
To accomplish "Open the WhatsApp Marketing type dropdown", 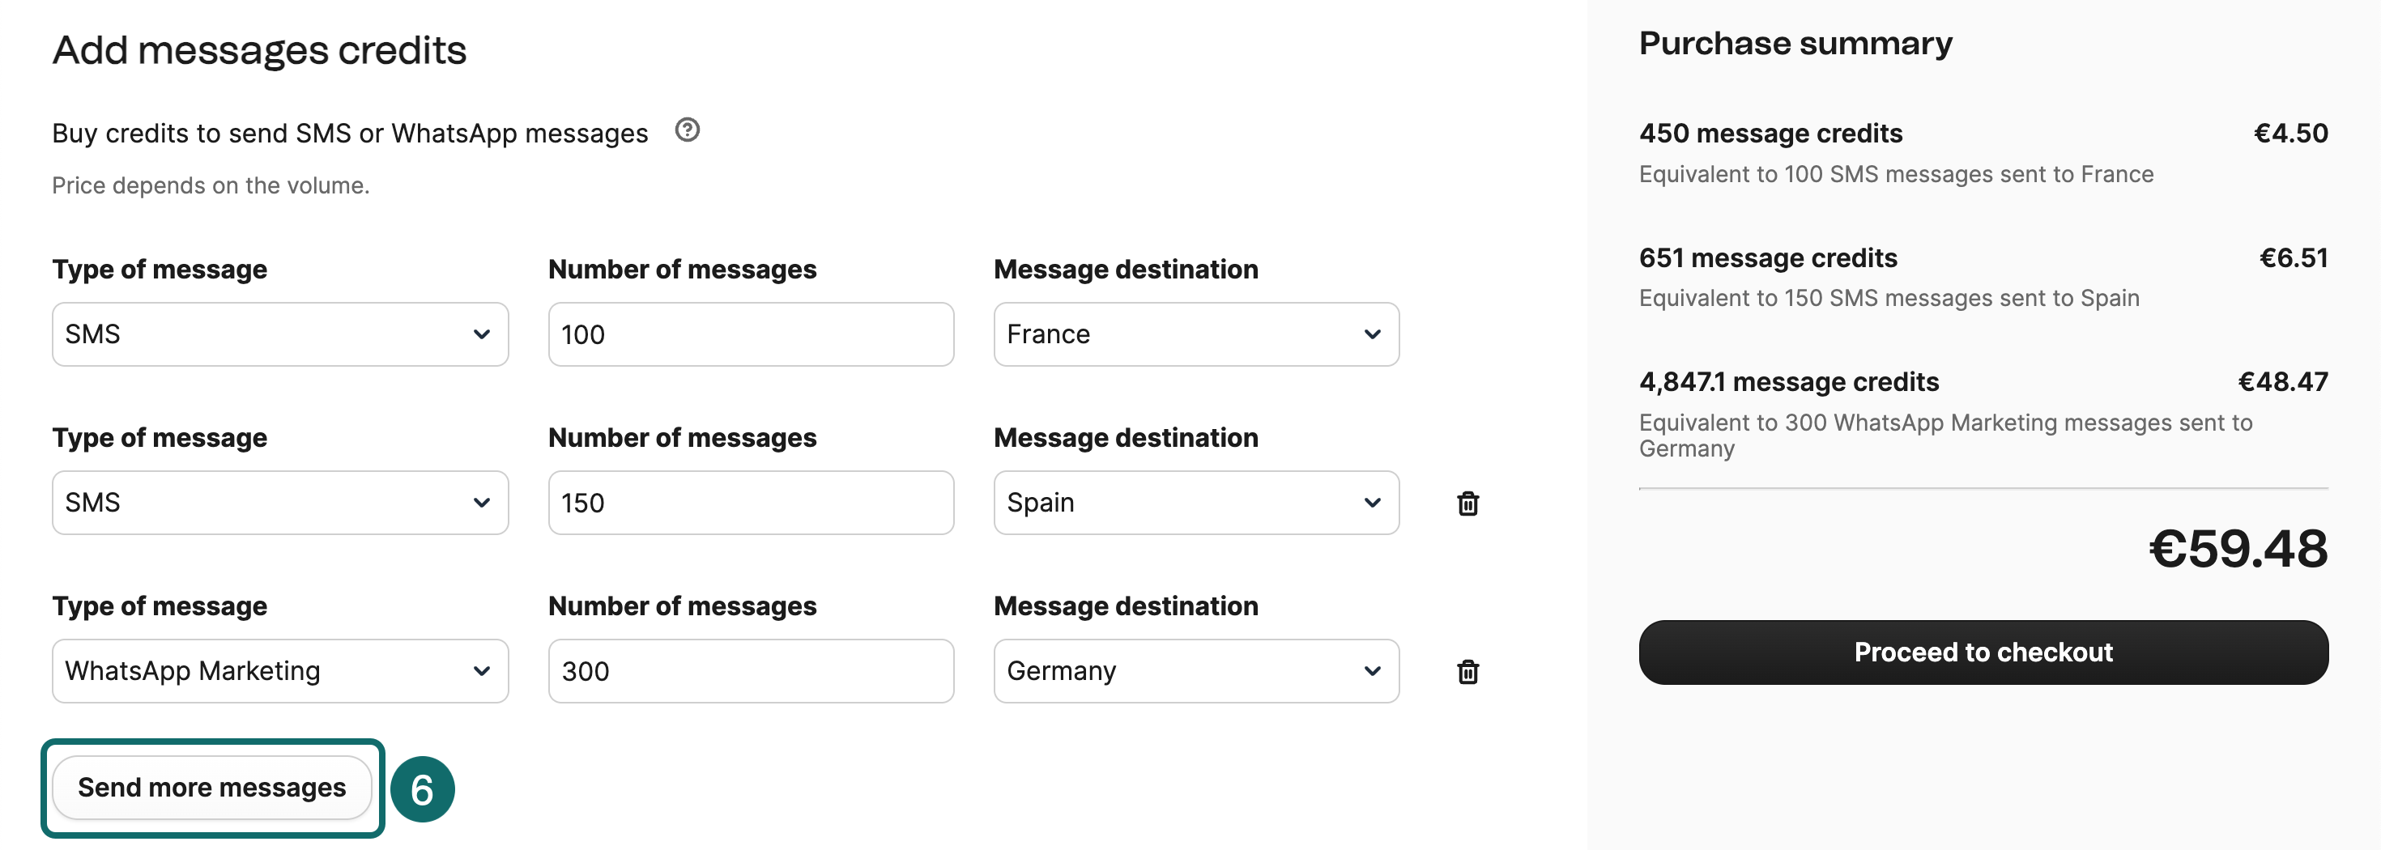I will pos(279,671).
